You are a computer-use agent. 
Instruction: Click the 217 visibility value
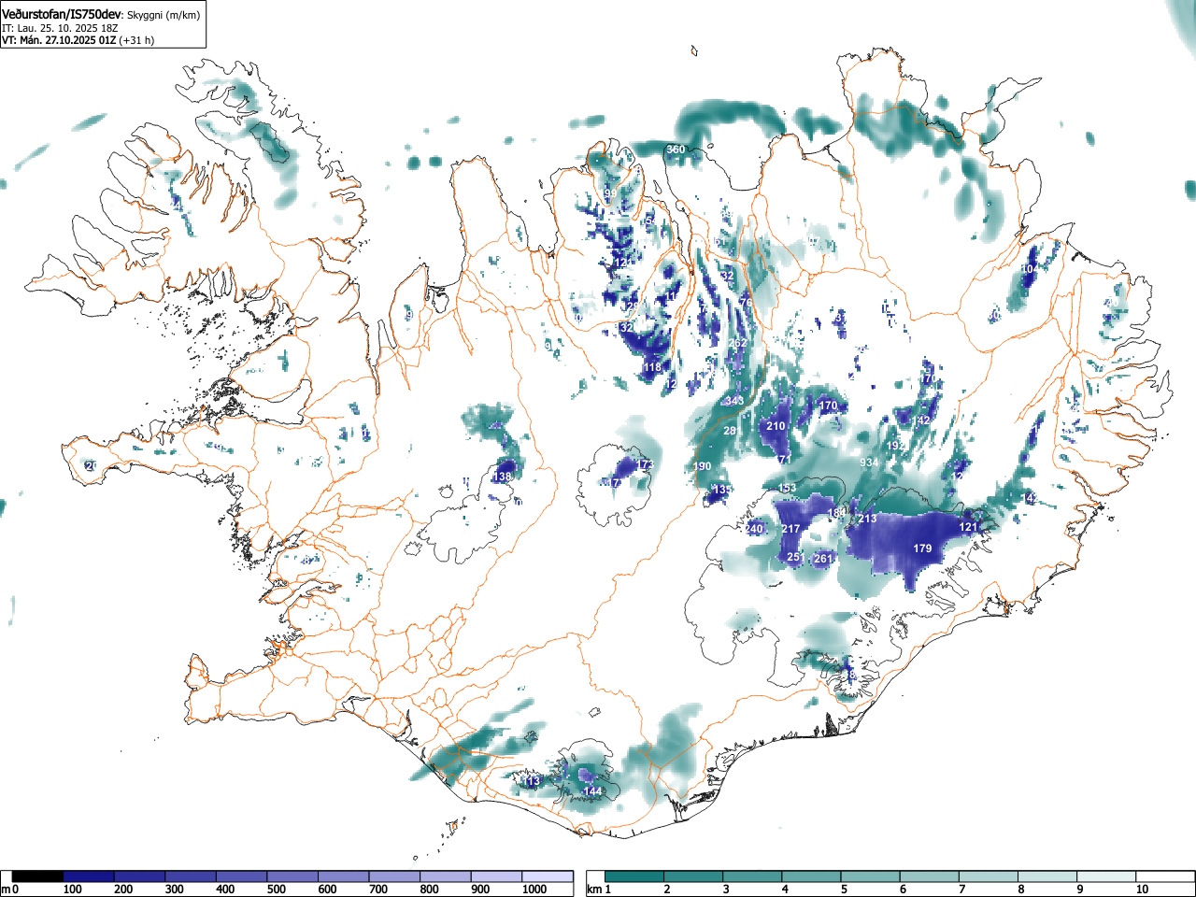[x=790, y=529]
